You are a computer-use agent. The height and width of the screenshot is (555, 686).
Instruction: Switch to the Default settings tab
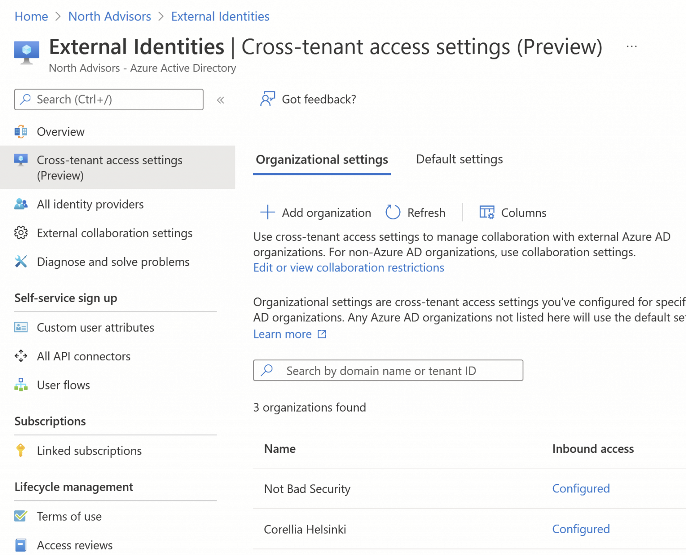point(460,159)
